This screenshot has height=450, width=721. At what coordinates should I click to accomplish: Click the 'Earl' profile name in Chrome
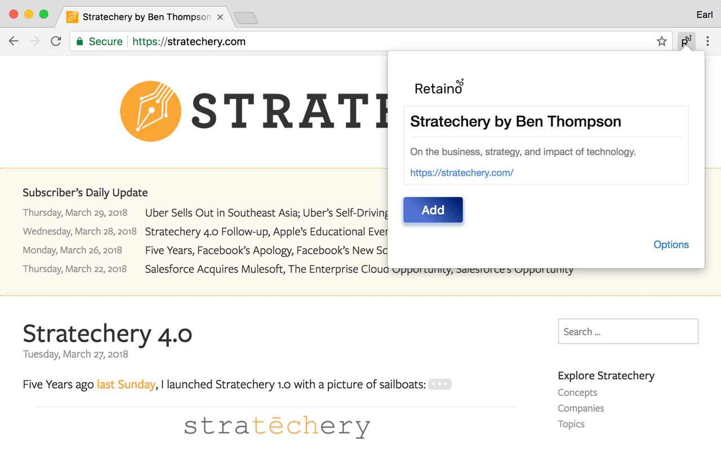point(704,15)
